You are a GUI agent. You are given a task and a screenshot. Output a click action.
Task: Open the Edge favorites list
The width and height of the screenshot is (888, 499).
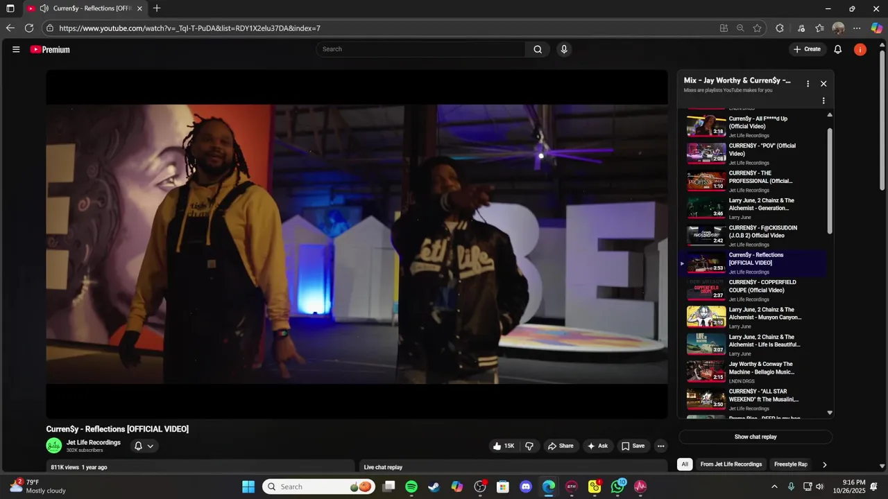tap(819, 28)
